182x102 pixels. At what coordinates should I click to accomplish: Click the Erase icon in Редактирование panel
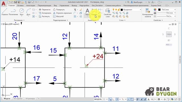pos(81,10)
